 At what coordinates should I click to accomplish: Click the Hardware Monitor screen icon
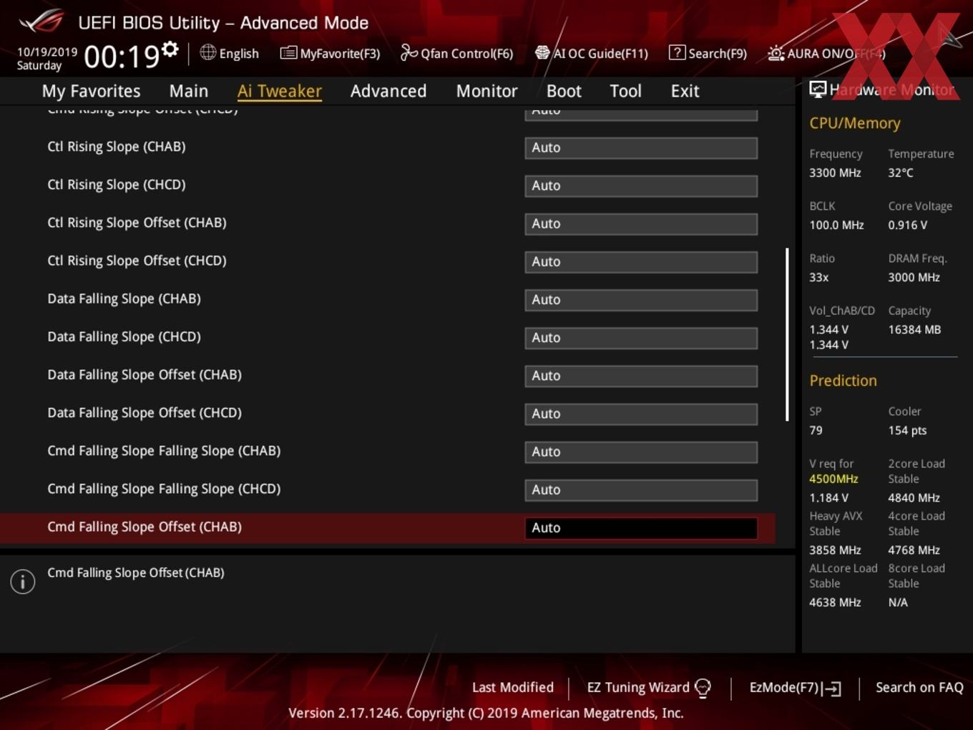point(818,89)
